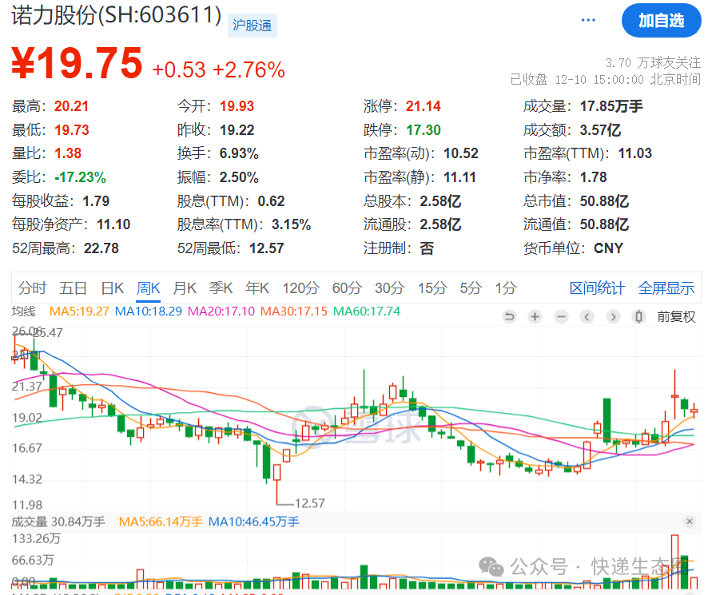The height and width of the screenshot is (595, 712).
Task: Click the 12.57 low marker on chart
Action: click(310, 503)
